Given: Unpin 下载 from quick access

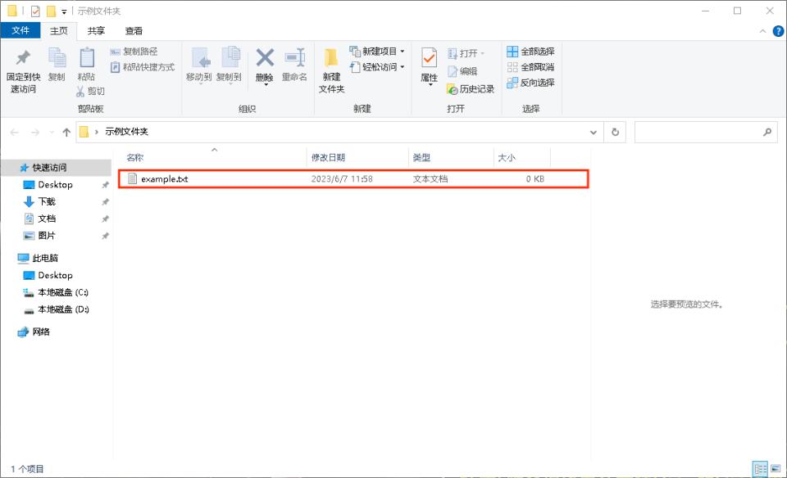Looking at the screenshot, I should 104,201.
